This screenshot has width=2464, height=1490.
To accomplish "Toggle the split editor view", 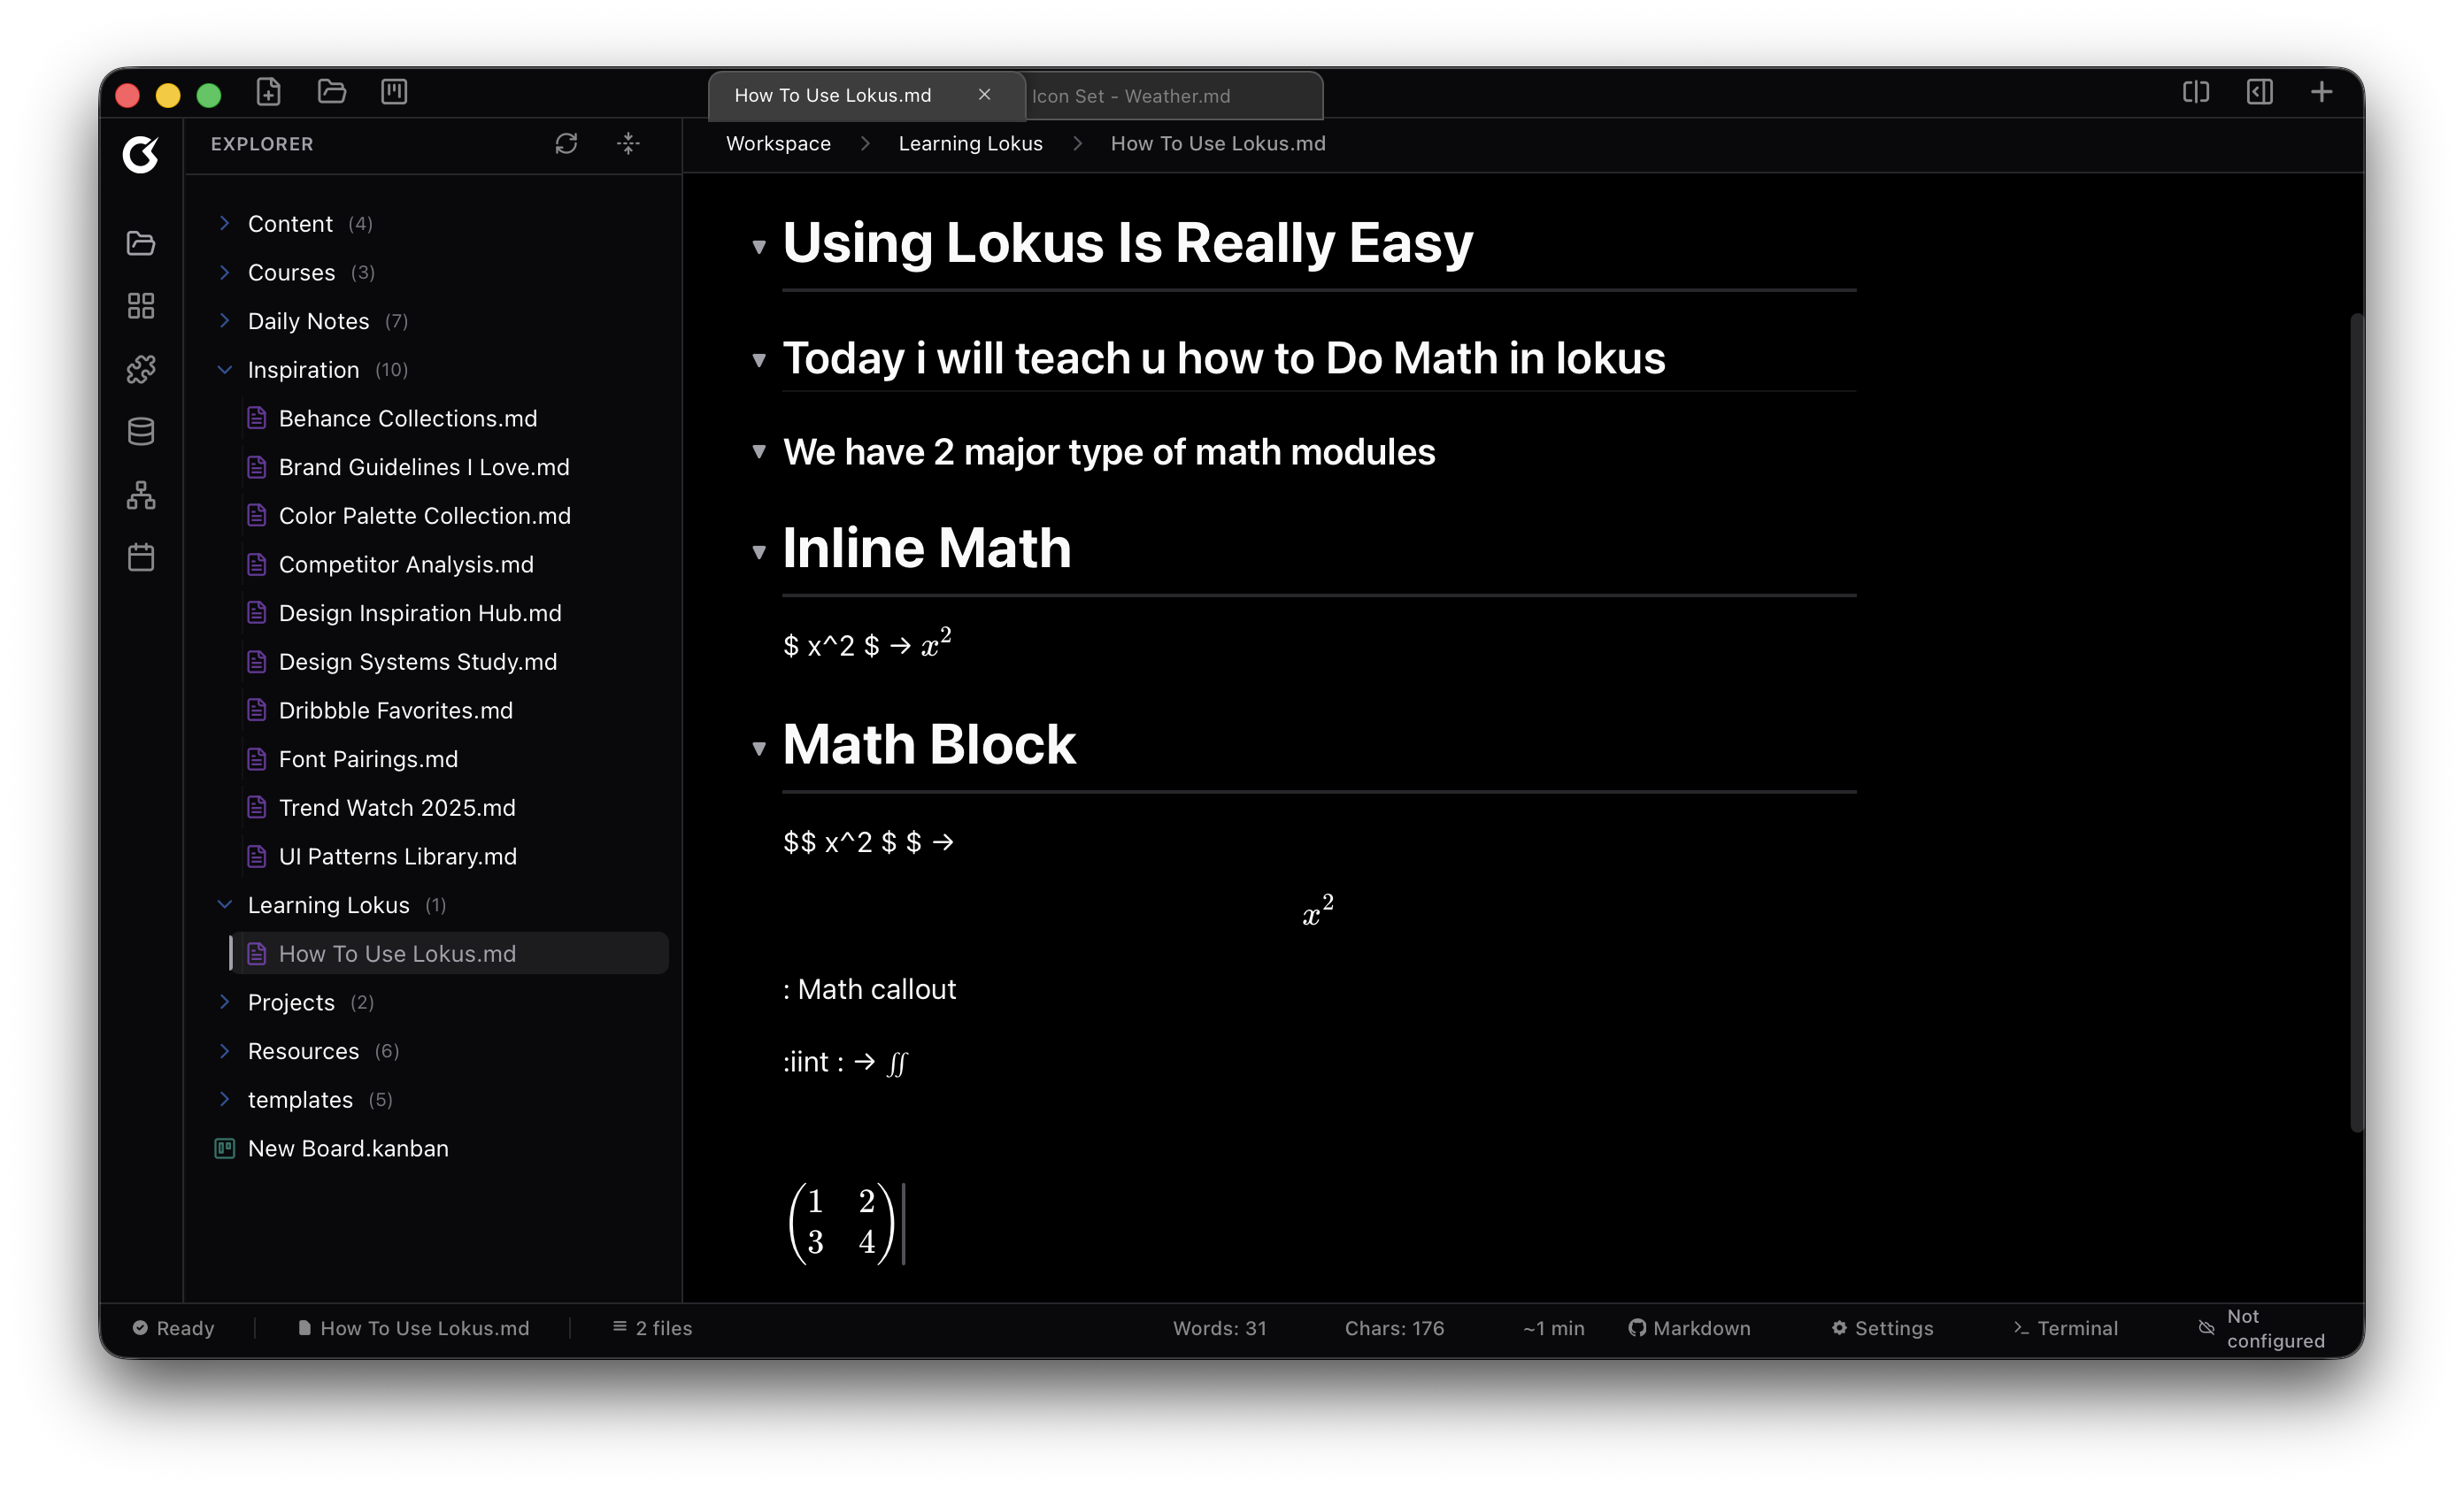I will [x=2195, y=91].
